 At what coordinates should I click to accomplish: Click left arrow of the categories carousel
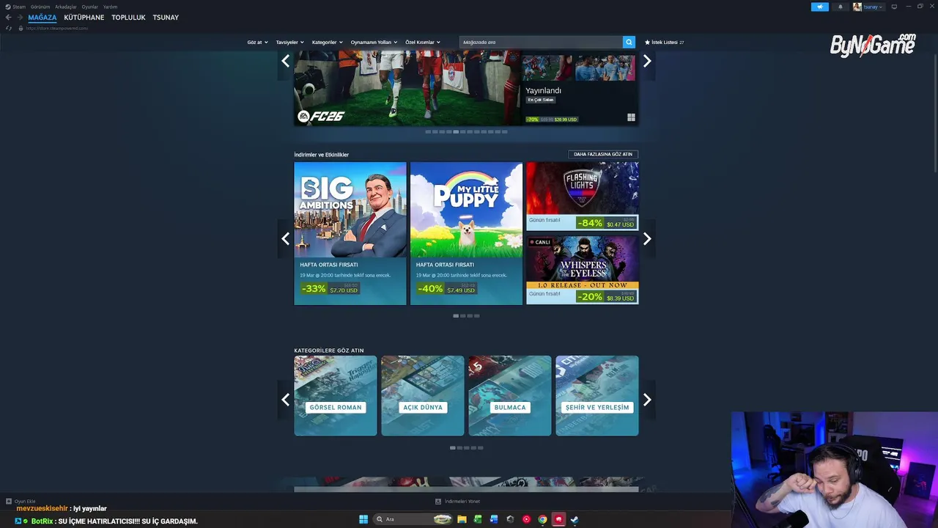click(x=286, y=400)
